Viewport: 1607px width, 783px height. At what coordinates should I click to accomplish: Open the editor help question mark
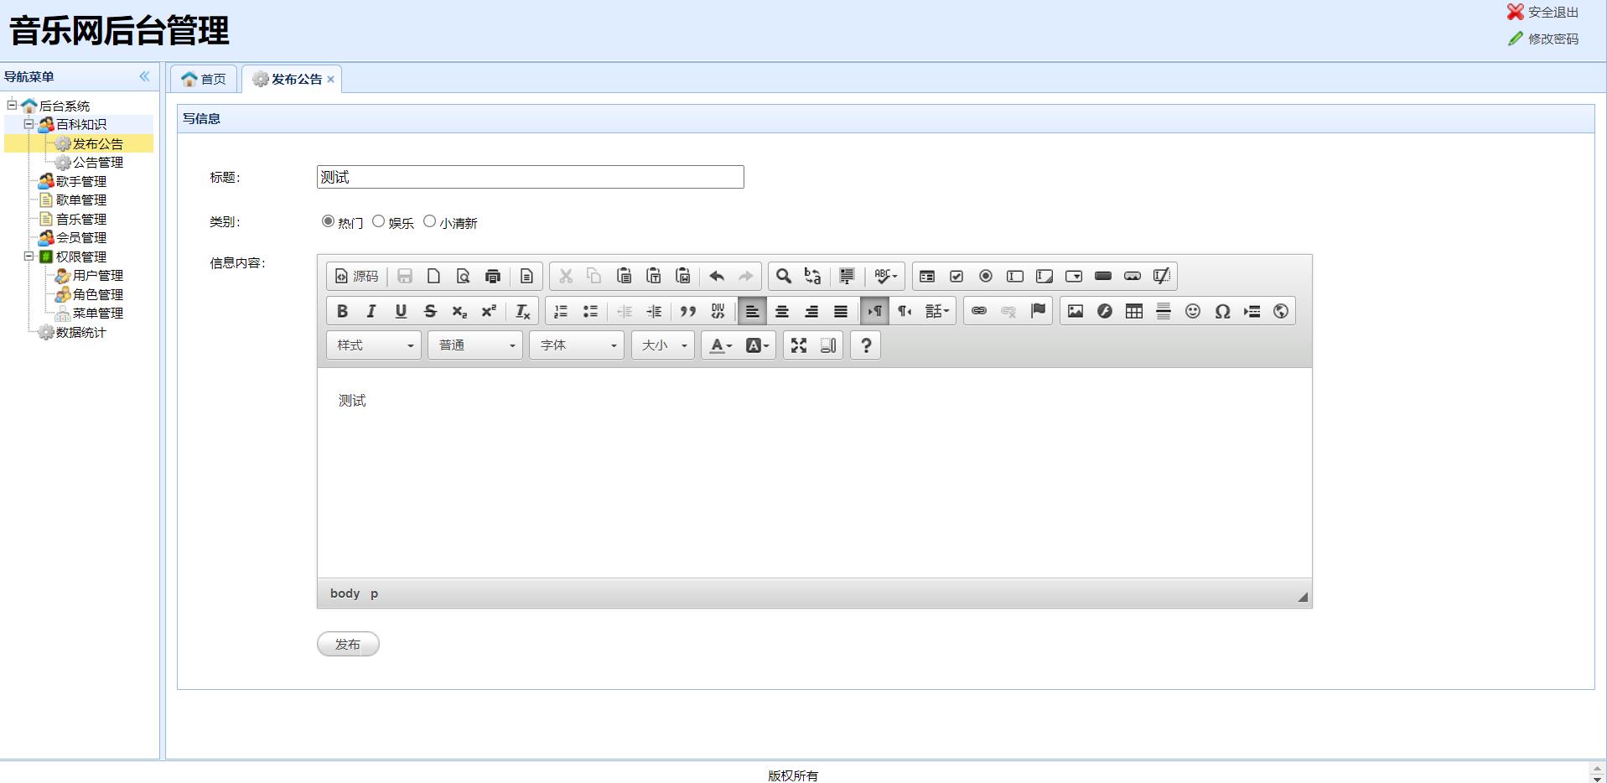tap(866, 345)
